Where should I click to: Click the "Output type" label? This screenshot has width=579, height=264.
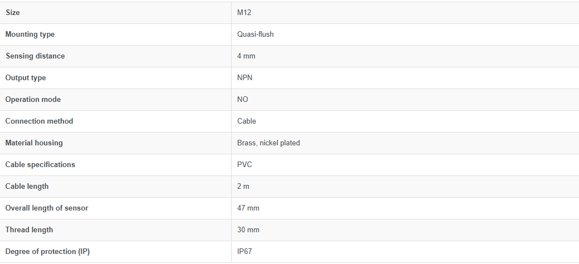(x=26, y=78)
